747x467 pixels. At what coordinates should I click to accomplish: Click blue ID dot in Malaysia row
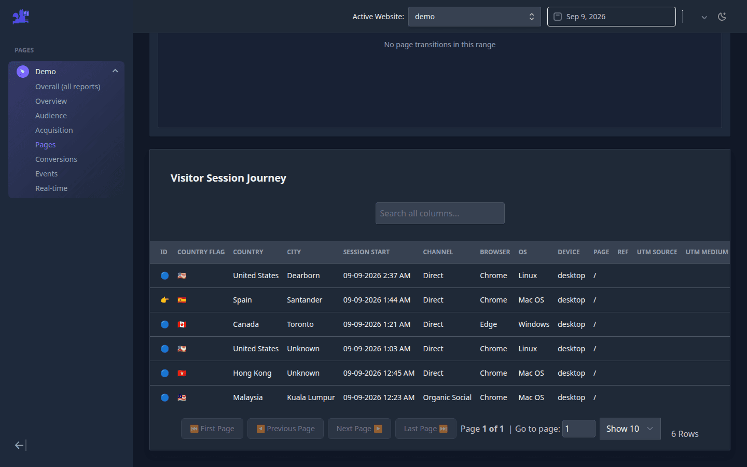[x=164, y=397]
